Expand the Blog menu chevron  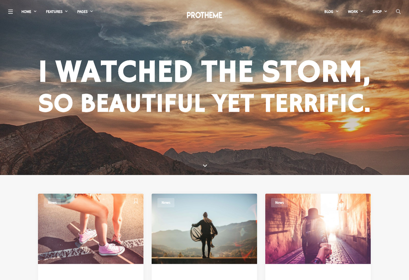(337, 11)
